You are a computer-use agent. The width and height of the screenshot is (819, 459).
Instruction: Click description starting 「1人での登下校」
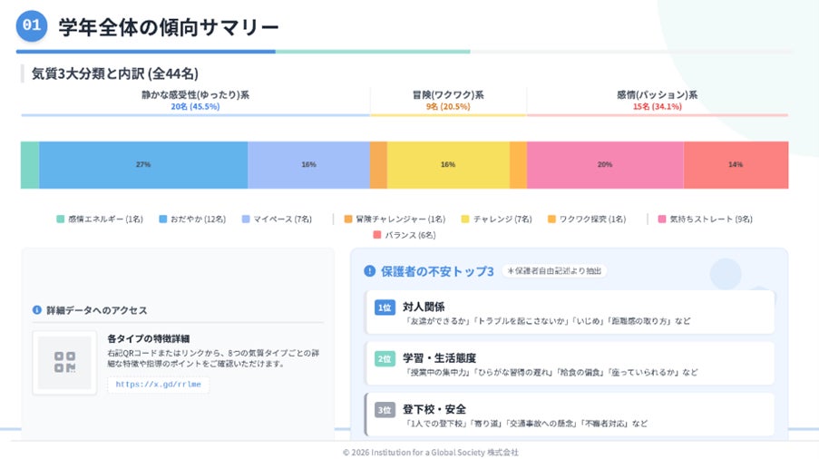click(x=526, y=424)
